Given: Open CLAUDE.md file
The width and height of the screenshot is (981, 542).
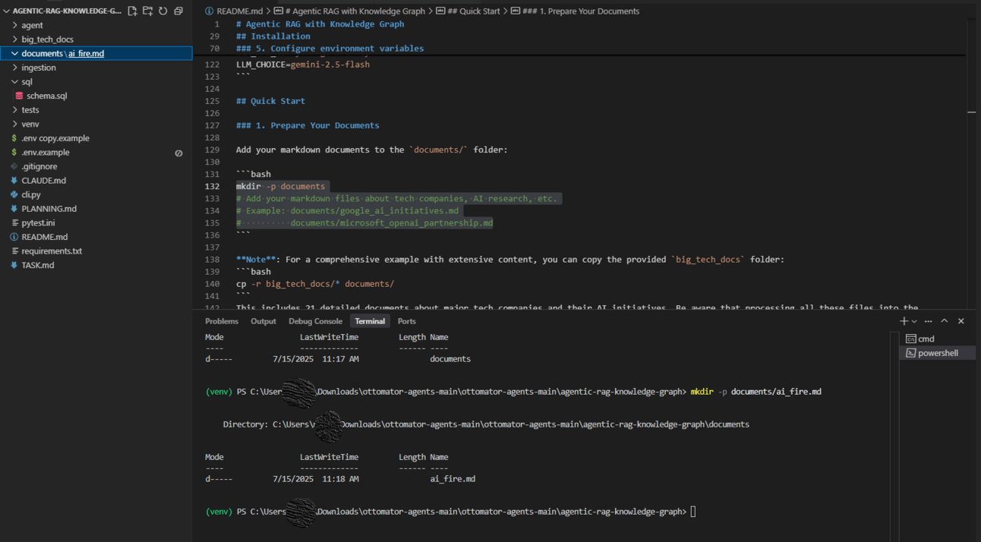Looking at the screenshot, I should coord(43,181).
